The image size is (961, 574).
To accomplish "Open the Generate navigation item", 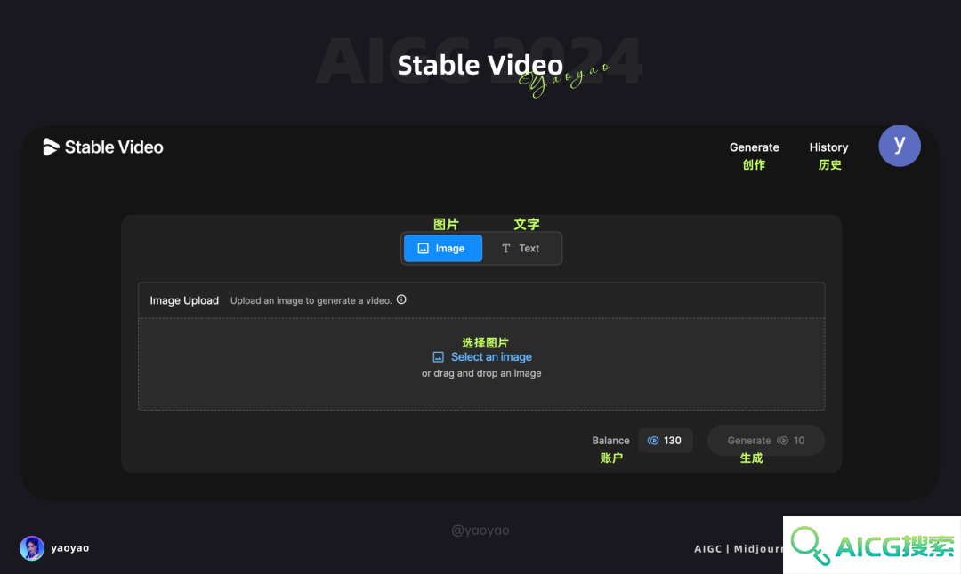I will (754, 147).
